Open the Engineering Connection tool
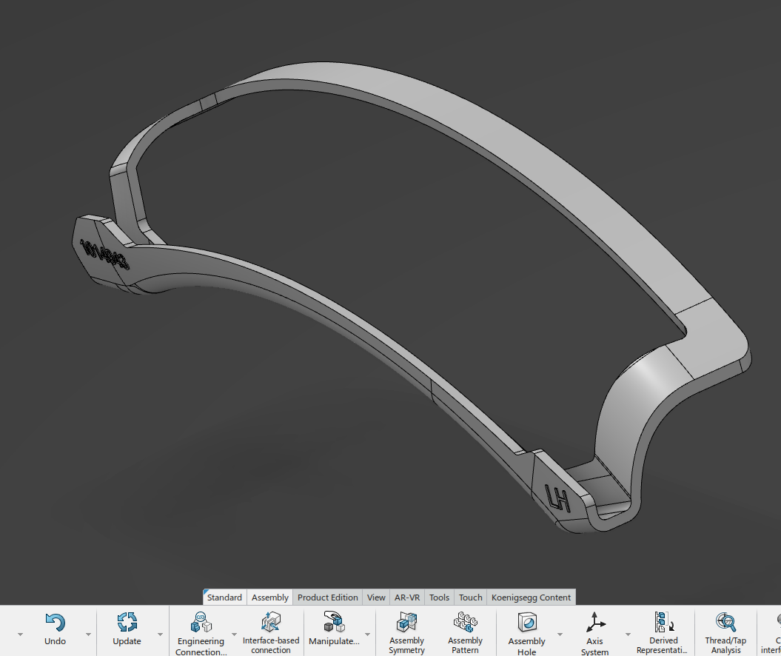This screenshot has height=656, width=781. point(200,623)
